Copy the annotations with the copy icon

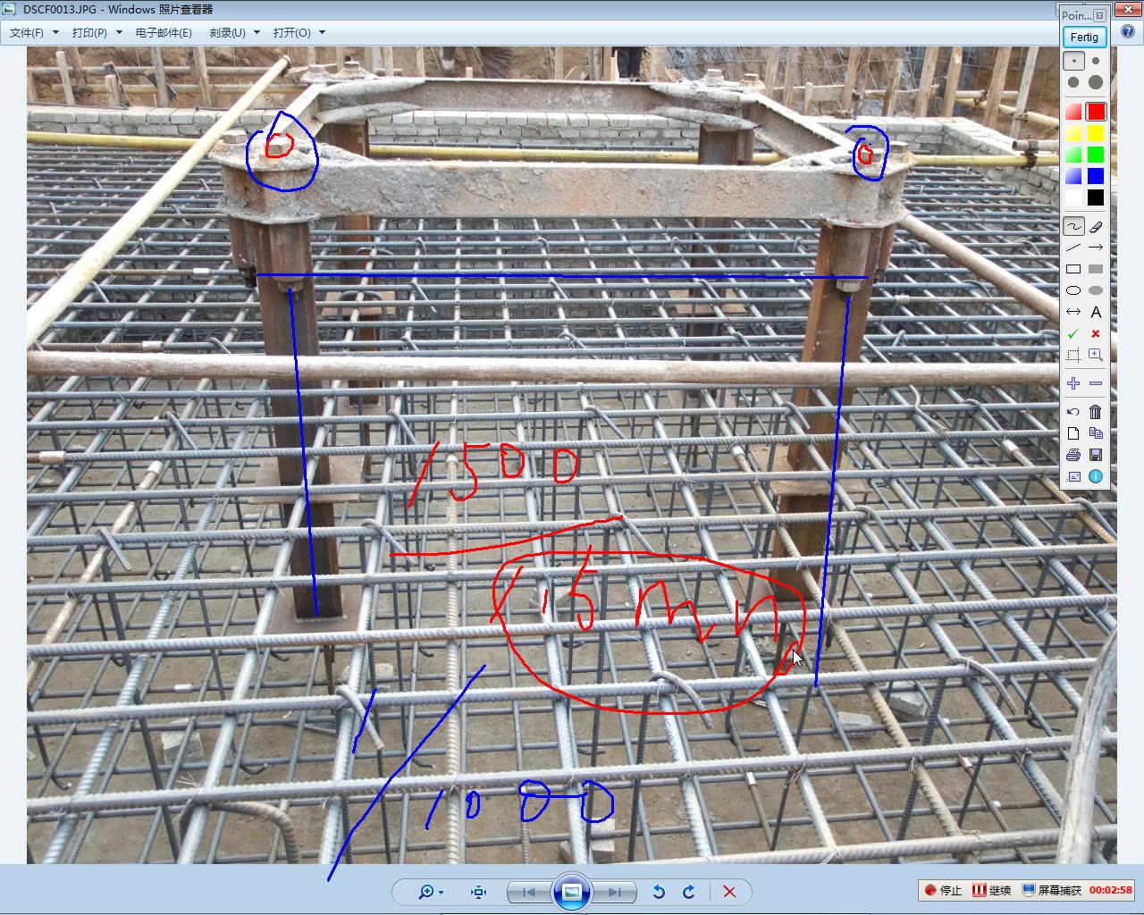click(x=1096, y=433)
